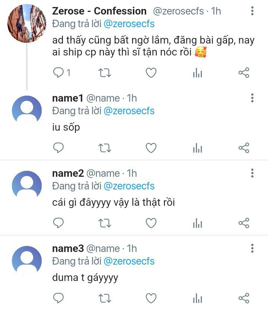The image size is (268, 310).
Task: Open more options on name1's reply
Action: [x=252, y=98]
